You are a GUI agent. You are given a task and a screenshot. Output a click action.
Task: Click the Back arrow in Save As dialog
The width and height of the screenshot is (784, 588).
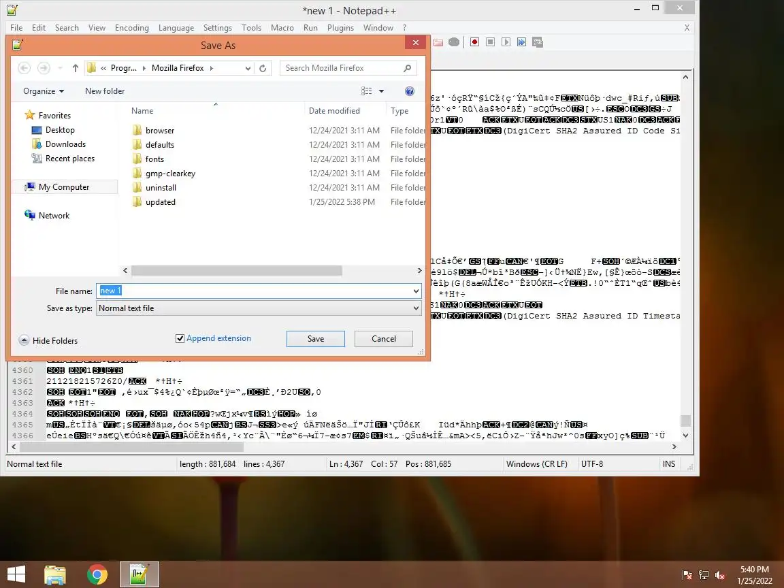pos(24,68)
